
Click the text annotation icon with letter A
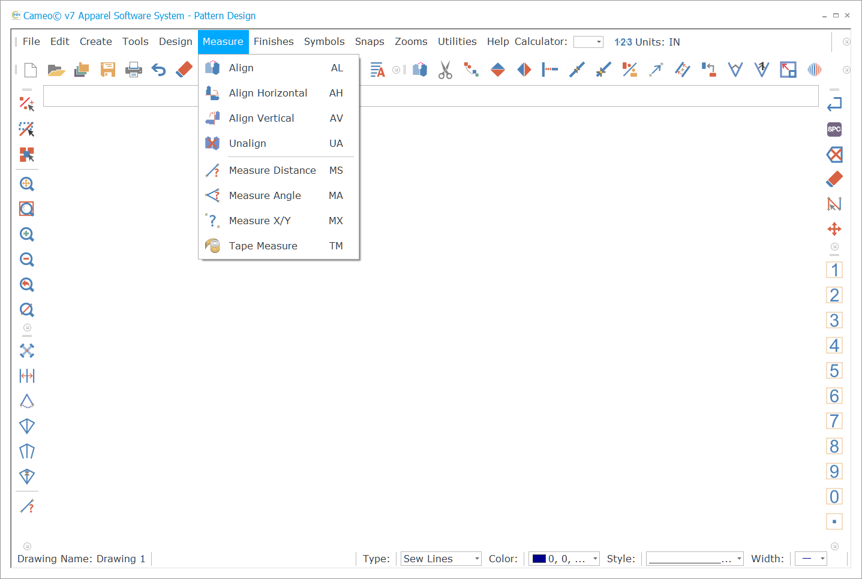[377, 70]
